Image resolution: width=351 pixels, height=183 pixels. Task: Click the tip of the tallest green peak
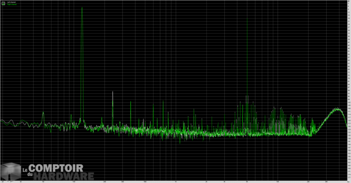click(x=82, y=8)
